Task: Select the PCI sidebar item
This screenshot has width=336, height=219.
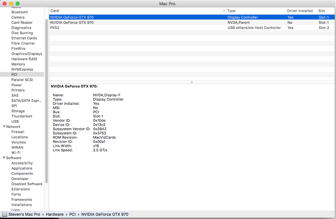Action: [x=22, y=75]
